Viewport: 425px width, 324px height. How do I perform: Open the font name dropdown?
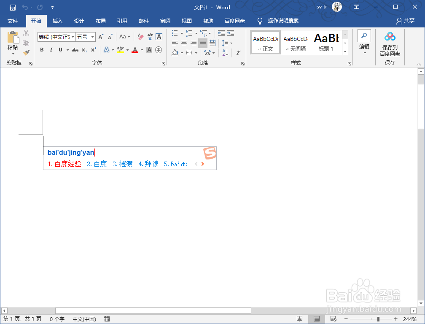point(73,37)
